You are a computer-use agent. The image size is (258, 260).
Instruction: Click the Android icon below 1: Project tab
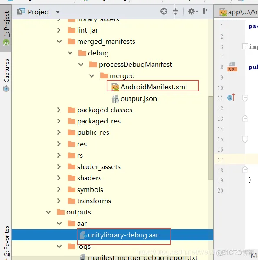[x=6, y=42]
